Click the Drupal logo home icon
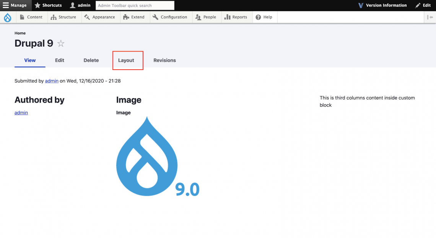436x238 pixels. 8,17
